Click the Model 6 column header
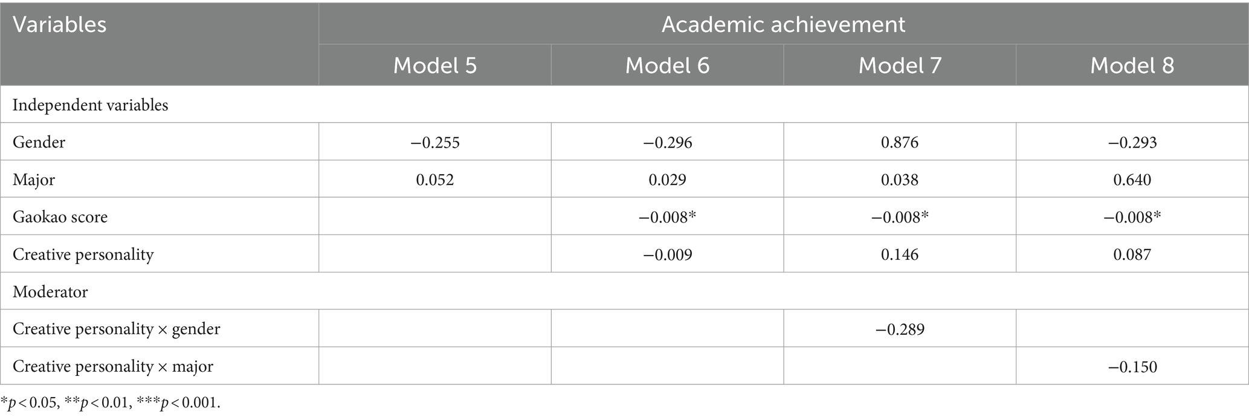 point(667,65)
